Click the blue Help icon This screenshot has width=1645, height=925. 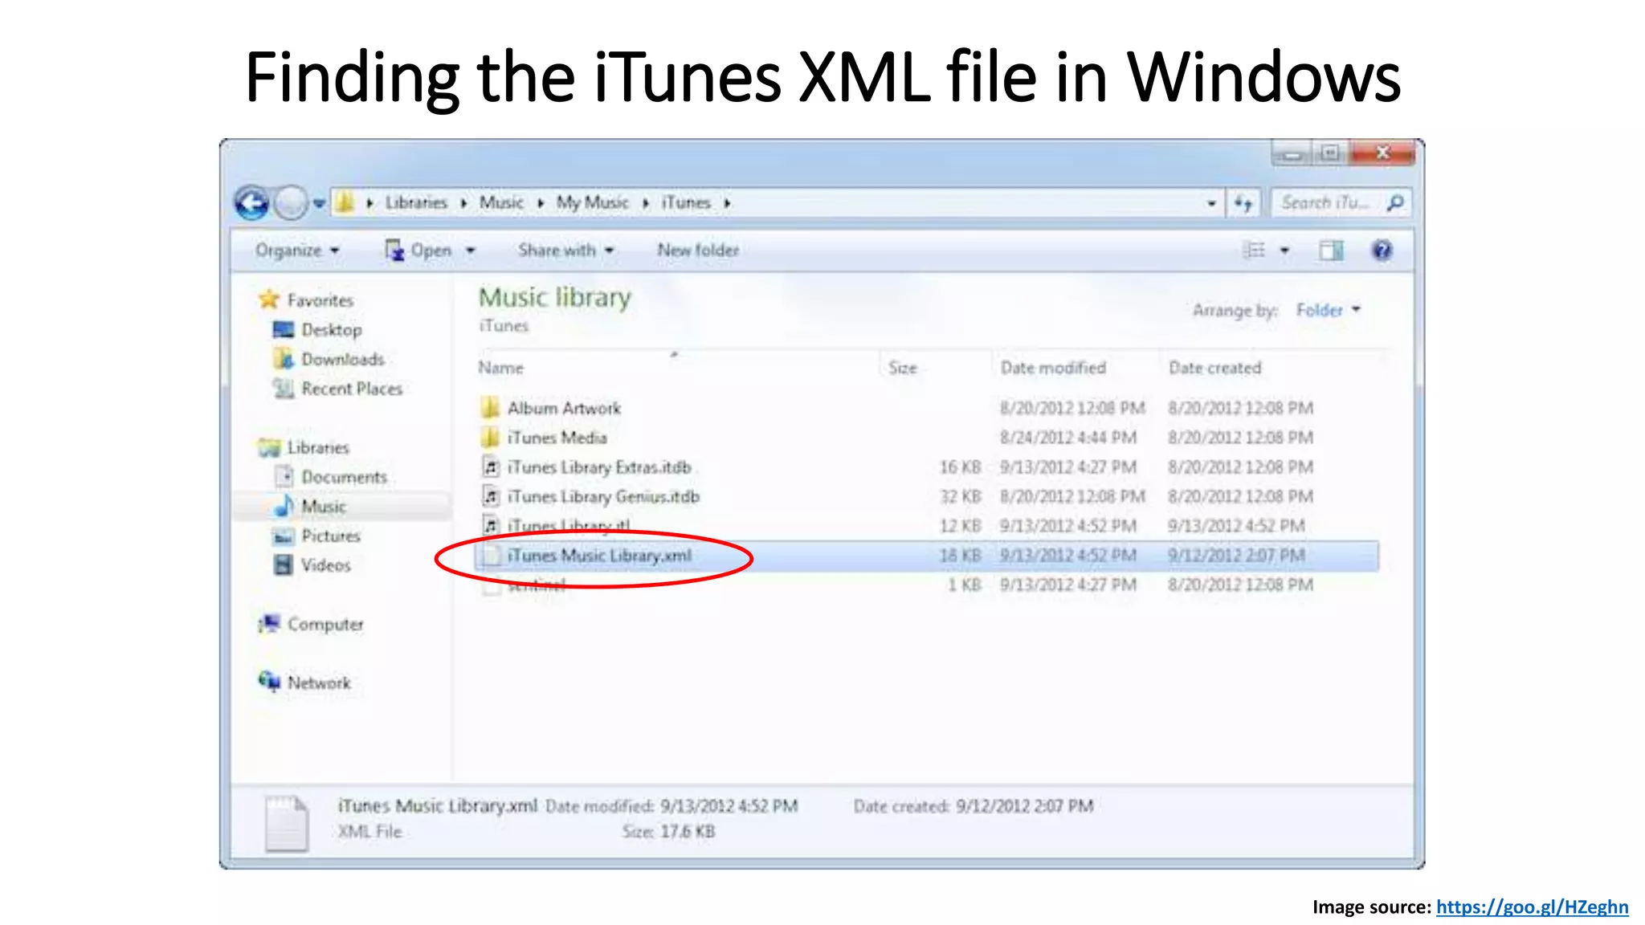pos(1382,251)
